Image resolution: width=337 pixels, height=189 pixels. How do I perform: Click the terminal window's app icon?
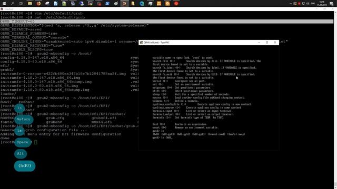click(x=2, y=9)
